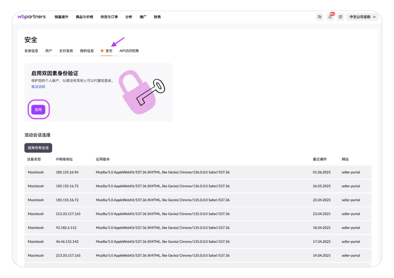394x278 pixels.
Task: Open the 供货与订单 menu
Action: (109, 17)
